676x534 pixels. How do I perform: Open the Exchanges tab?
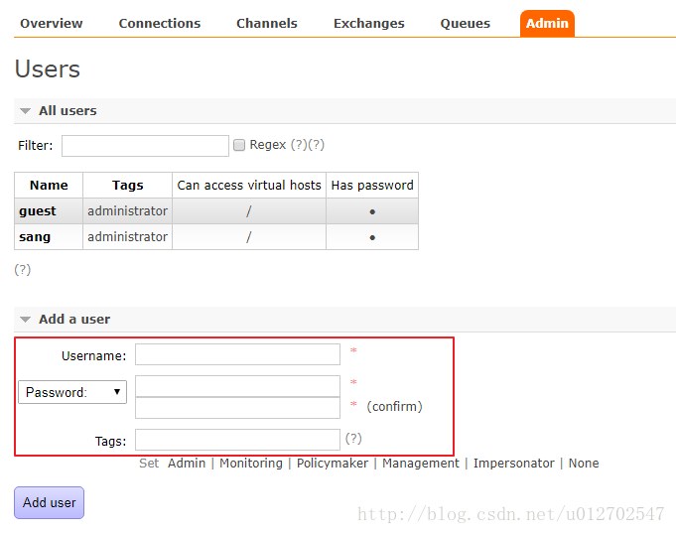click(368, 24)
